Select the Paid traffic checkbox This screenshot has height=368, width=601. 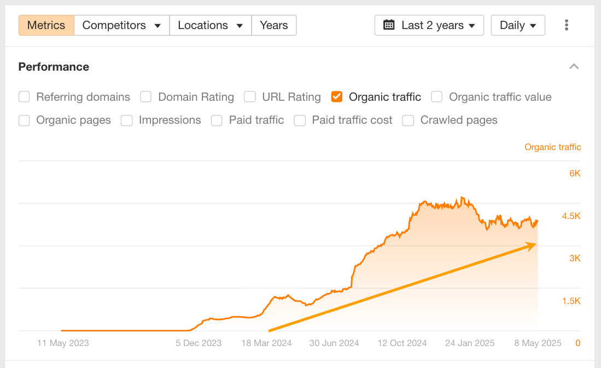217,120
